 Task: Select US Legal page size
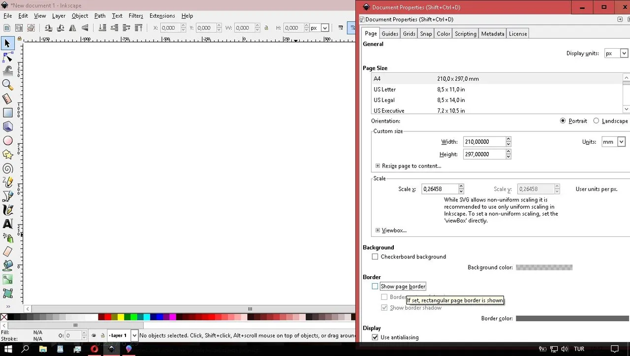tap(498, 100)
